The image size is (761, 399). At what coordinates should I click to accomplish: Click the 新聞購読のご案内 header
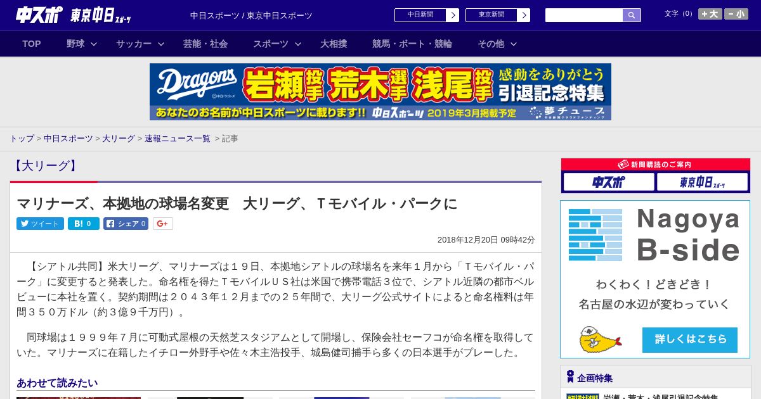click(x=656, y=165)
